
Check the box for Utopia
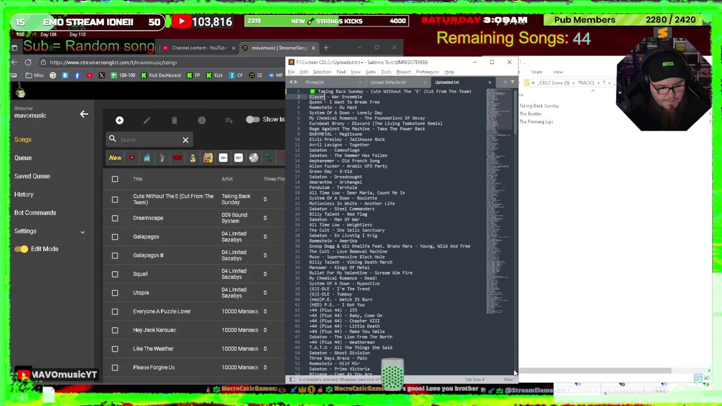(115, 292)
